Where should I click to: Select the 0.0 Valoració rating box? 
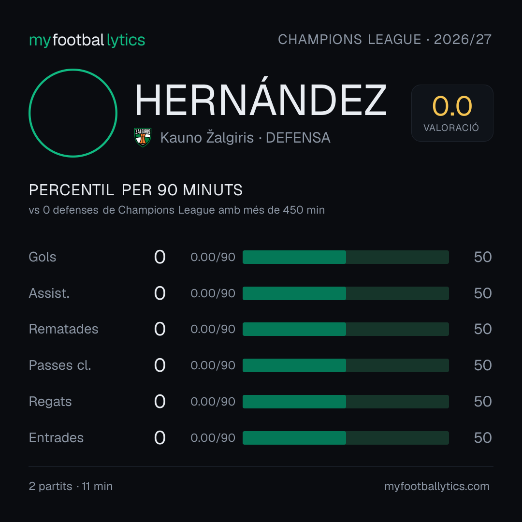(452, 113)
